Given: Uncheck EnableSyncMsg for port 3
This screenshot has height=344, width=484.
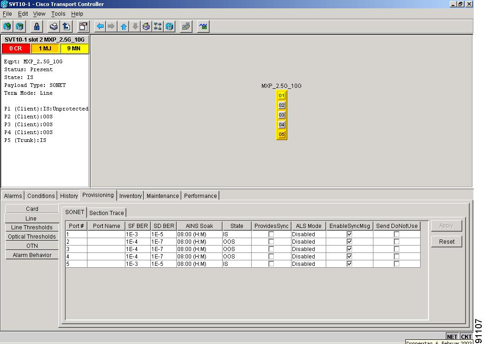Looking at the screenshot, I should [349, 249].
